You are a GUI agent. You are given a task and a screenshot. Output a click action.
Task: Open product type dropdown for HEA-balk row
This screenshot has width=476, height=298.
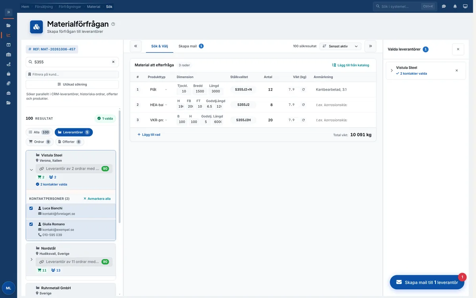click(x=158, y=104)
